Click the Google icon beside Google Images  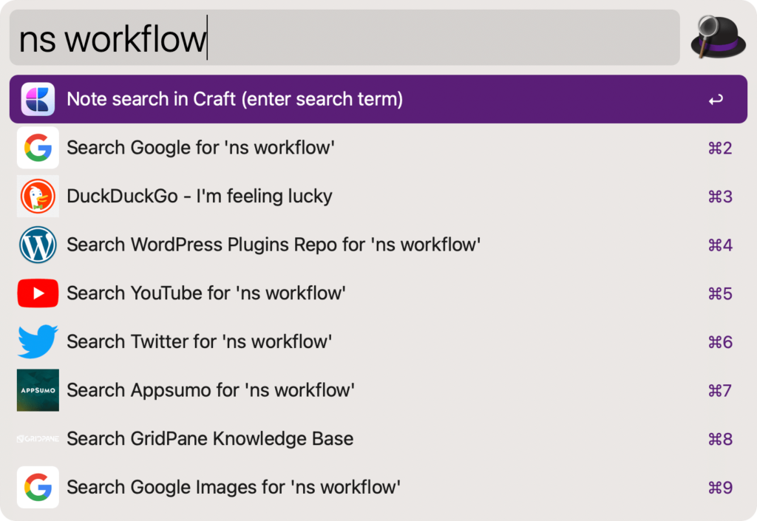tap(38, 487)
